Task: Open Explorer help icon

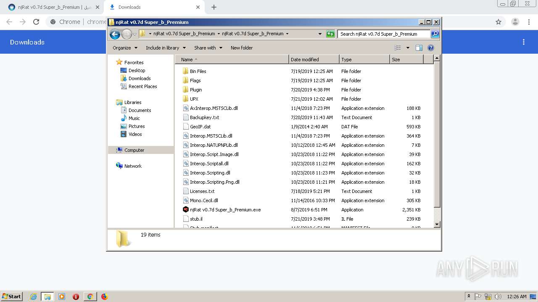Action: (x=431, y=48)
